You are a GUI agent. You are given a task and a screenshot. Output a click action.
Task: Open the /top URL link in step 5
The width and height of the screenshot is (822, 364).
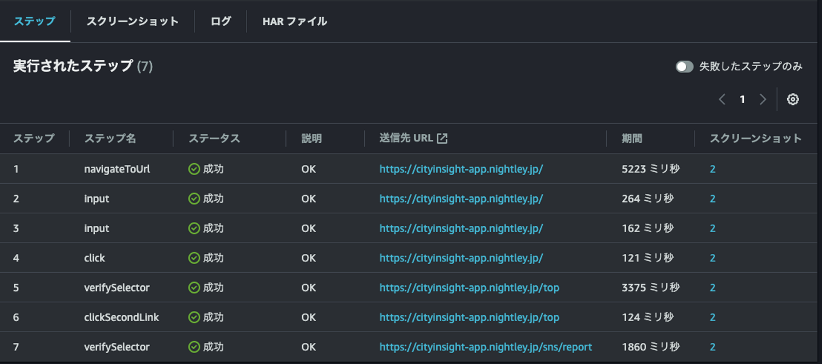click(469, 288)
